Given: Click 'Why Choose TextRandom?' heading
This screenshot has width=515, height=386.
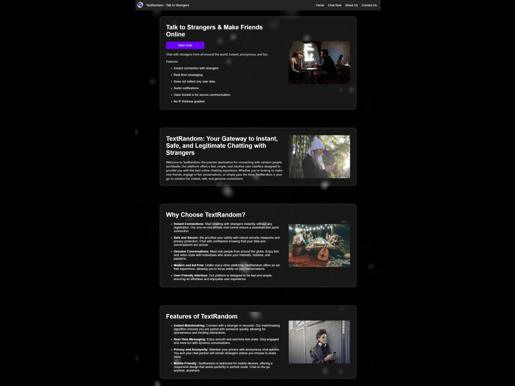Looking at the screenshot, I should point(205,215).
